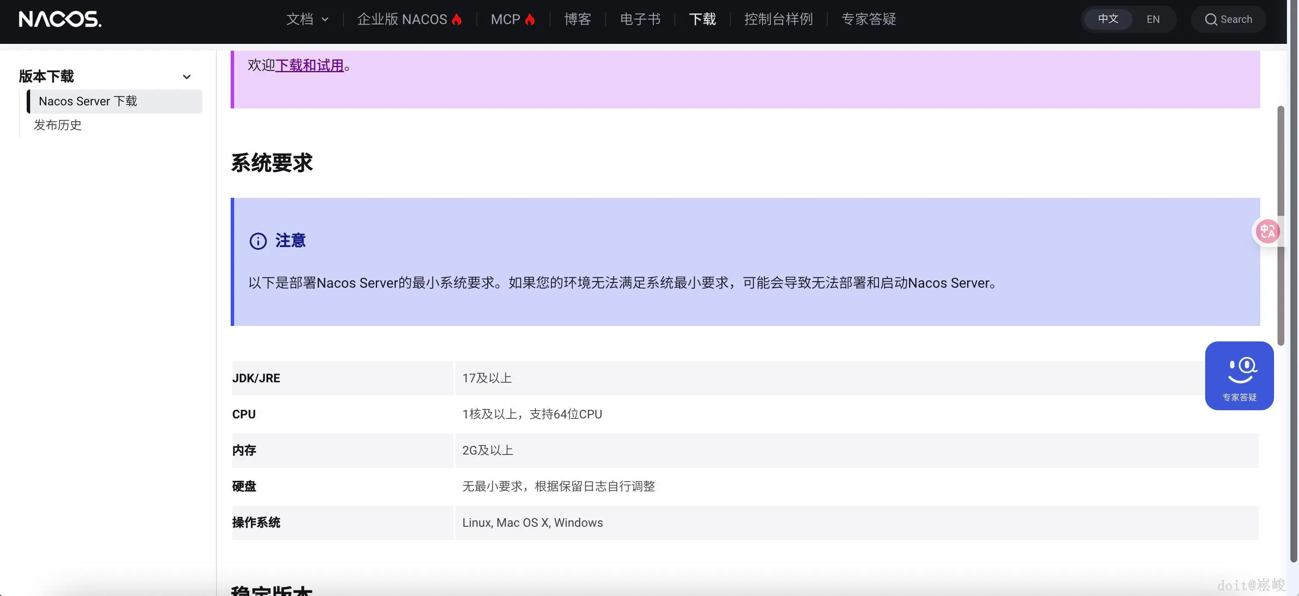Switch interface language to EN
Screen dimensions: 1299x596
pyautogui.click(x=1153, y=19)
